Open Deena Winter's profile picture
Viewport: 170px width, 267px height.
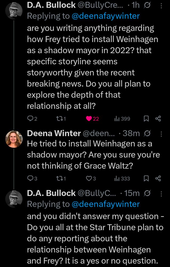[14, 139]
